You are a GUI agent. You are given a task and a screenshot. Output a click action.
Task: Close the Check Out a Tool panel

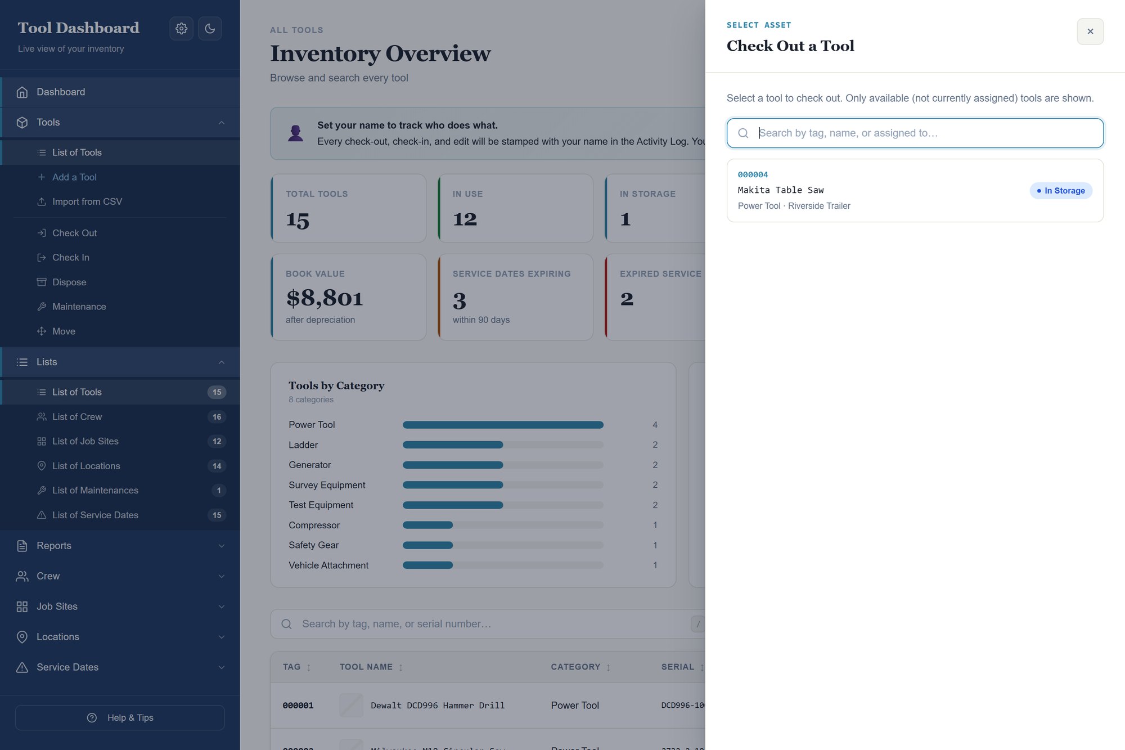pos(1090,32)
